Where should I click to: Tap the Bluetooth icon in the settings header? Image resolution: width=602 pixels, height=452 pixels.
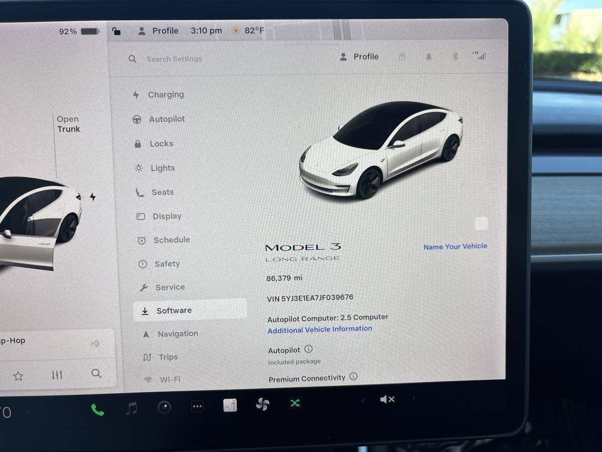pyautogui.click(x=455, y=57)
